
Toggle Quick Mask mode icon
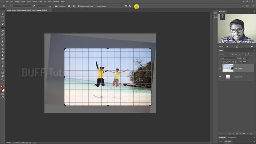pyautogui.click(x=2, y=94)
